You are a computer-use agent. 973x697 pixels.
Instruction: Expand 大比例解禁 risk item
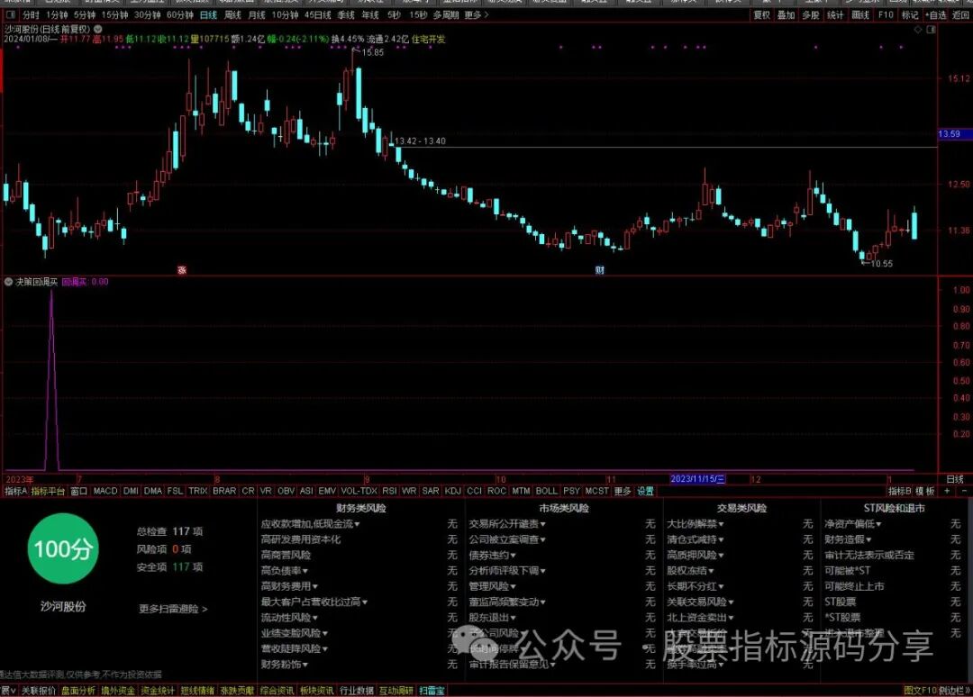[x=696, y=524]
